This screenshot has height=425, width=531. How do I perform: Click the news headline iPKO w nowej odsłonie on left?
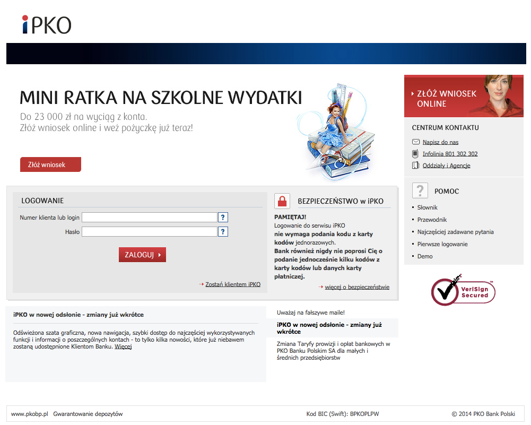click(78, 315)
